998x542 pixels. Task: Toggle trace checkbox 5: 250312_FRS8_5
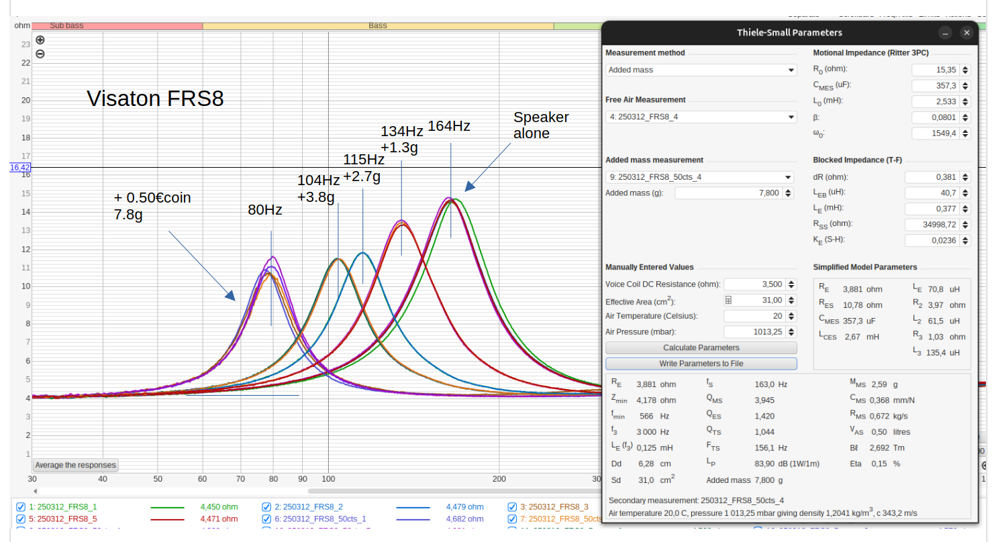(20, 519)
